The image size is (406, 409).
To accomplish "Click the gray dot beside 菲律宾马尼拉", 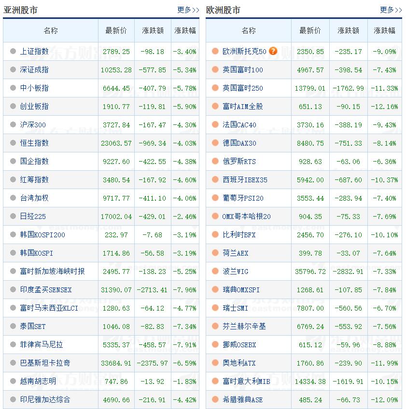I will click(x=13, y=344).
